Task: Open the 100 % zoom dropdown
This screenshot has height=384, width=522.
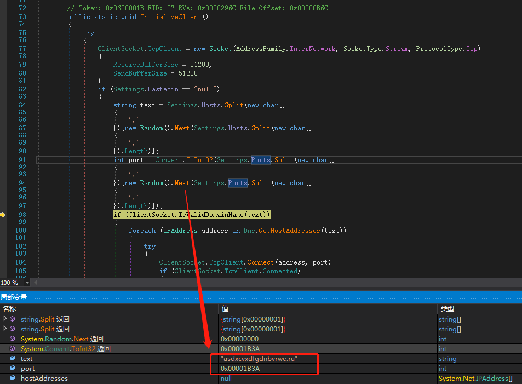Action: click(27, 283)
